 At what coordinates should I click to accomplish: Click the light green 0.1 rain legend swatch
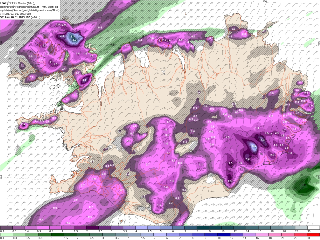point(6,235)
